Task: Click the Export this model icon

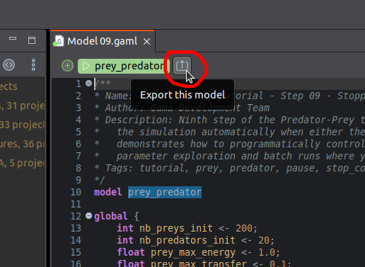Action: point(182,65)
